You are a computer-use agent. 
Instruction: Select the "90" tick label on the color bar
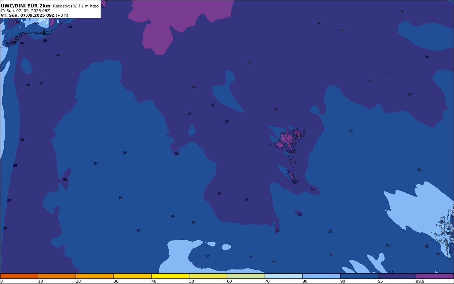pyautogui.click(x=343, y=281)
